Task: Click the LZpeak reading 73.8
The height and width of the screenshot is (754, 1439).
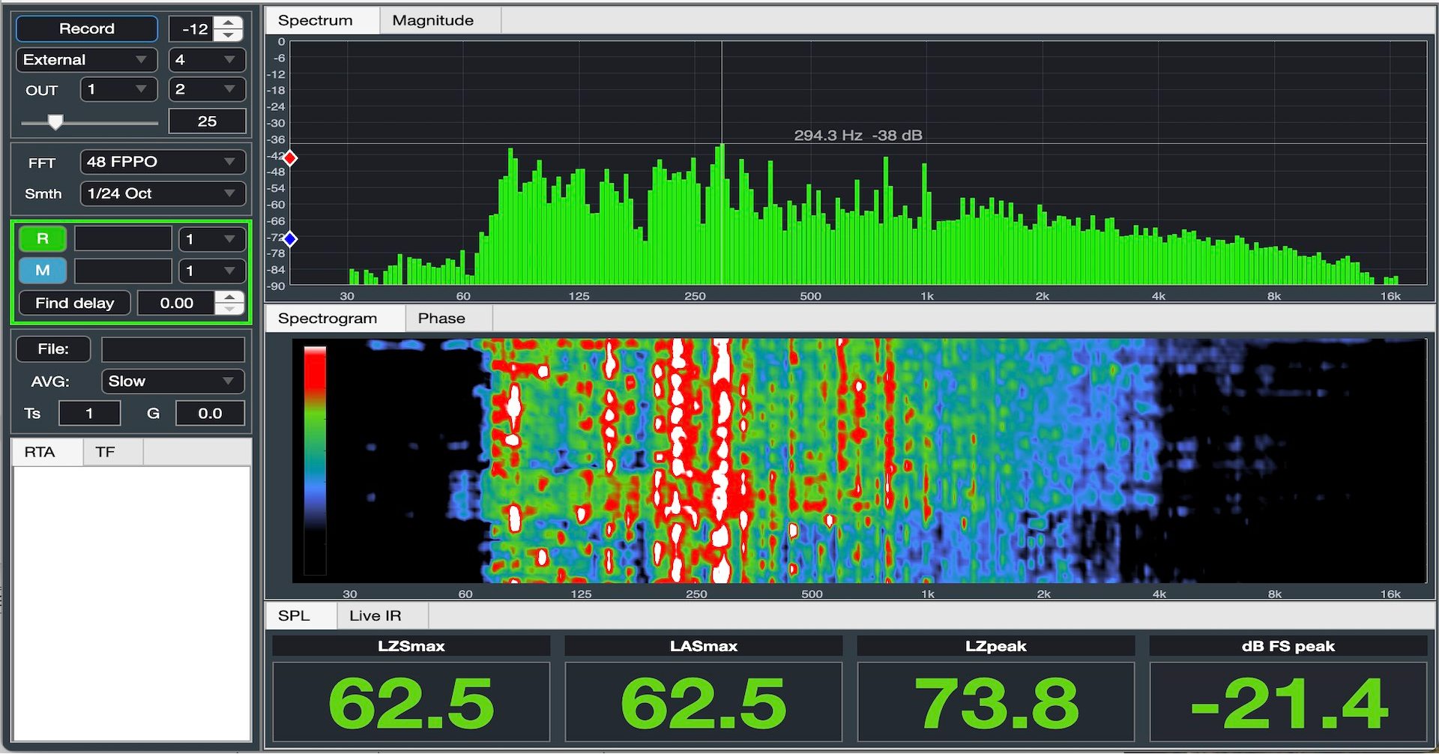Action: pyautogui.click(x=995, y=702)
